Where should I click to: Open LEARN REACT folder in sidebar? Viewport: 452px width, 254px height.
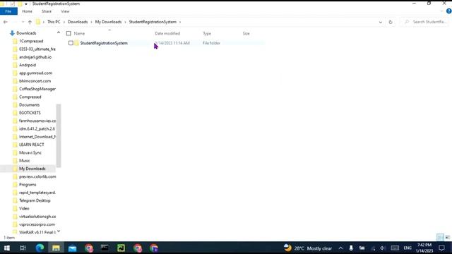click(x=31, y=145)
